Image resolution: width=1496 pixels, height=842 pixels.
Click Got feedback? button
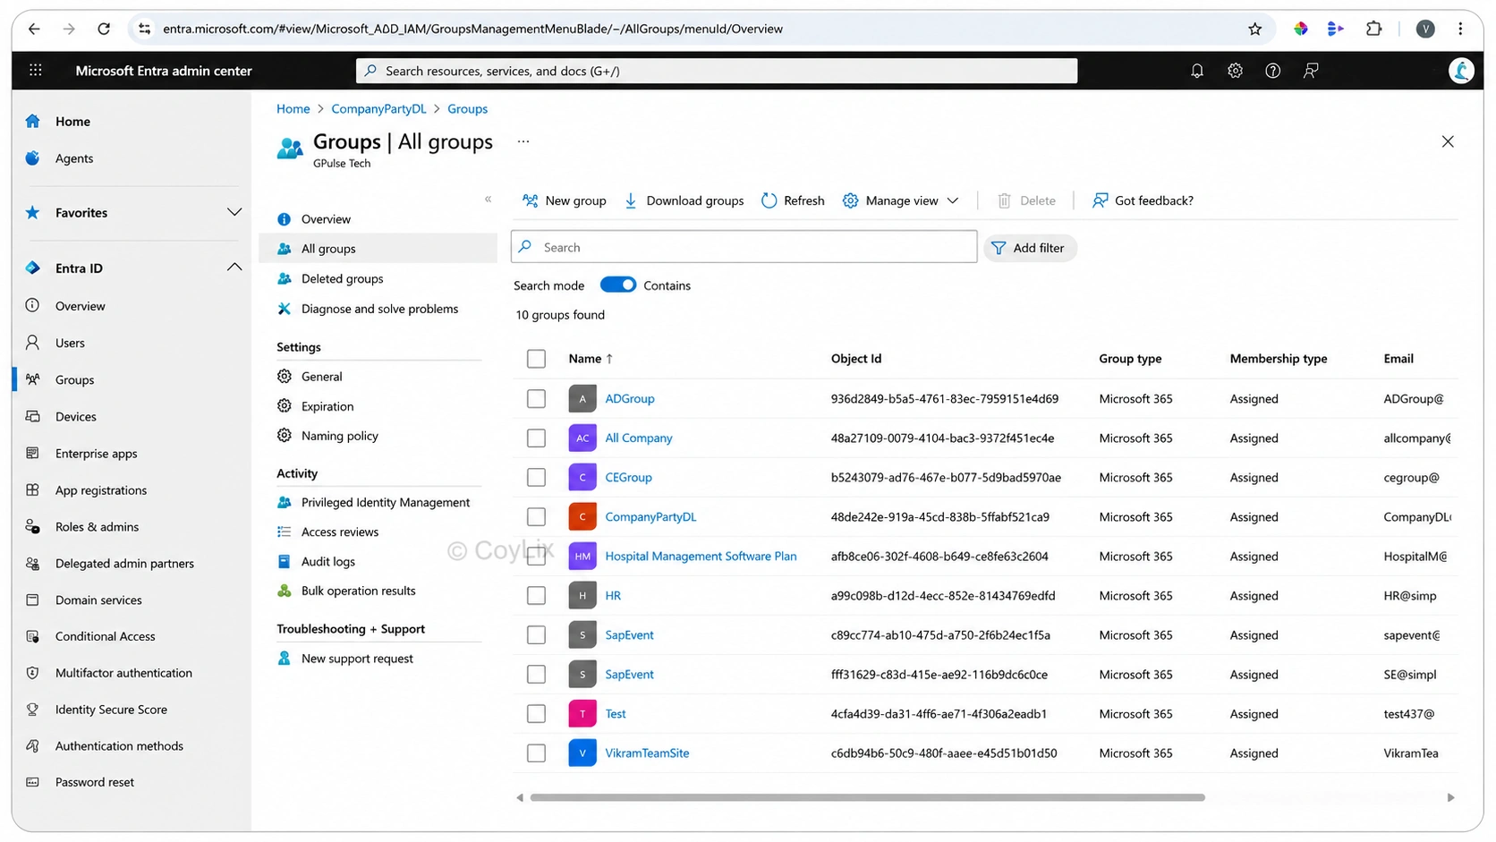coord(1143,200)
